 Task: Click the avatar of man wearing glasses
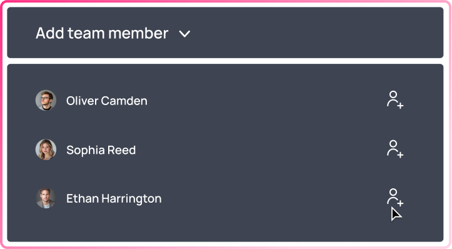(46, 100)
